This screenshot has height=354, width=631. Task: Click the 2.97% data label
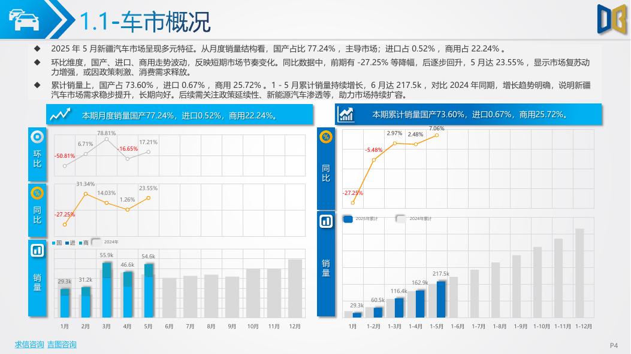click(394, 133)
